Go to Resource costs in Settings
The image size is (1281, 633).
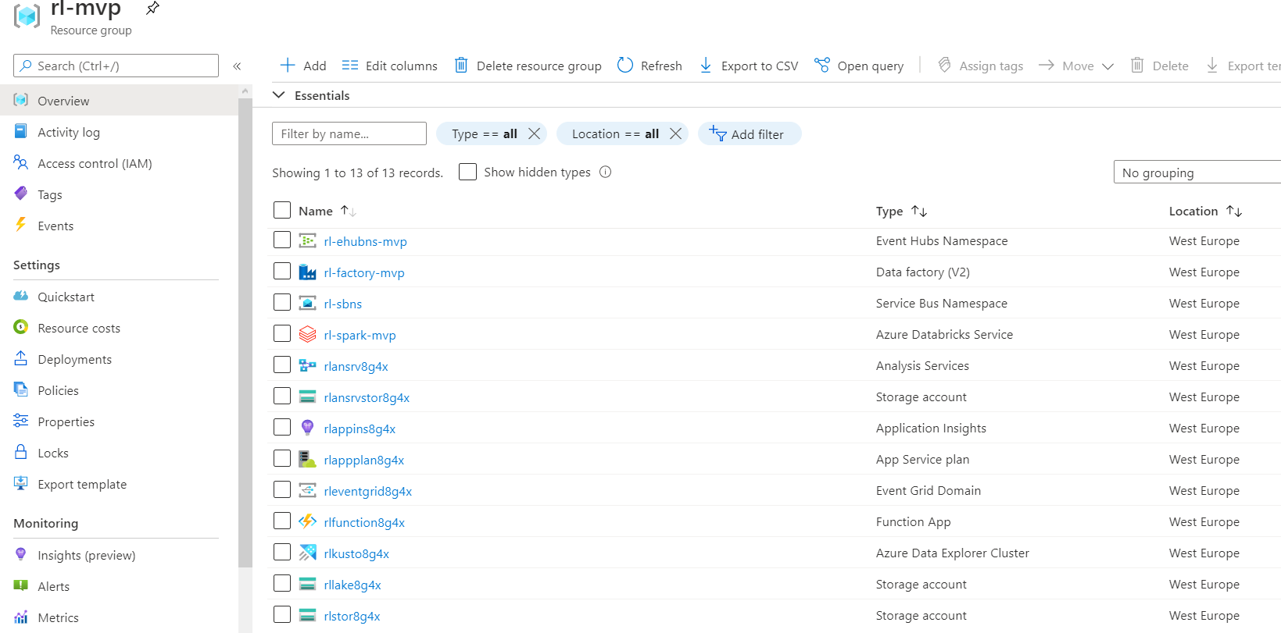[x=79, y=328]
